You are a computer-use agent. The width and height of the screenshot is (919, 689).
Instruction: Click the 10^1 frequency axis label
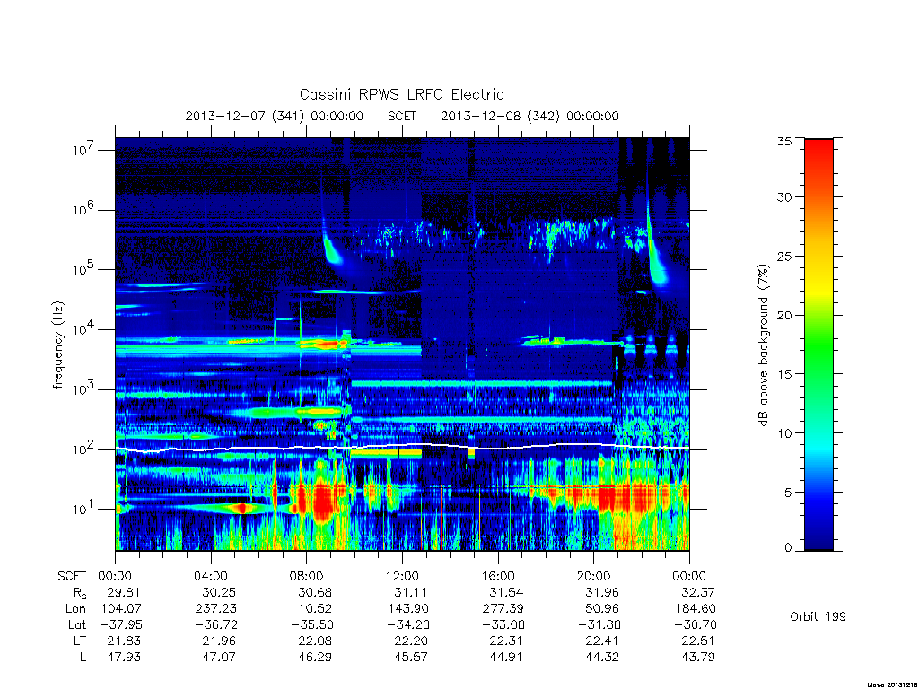(x=85, y=509)
